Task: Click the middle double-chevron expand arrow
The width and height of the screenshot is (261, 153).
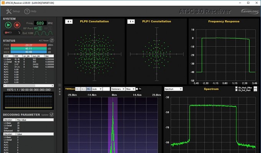Action: point(59,92)
